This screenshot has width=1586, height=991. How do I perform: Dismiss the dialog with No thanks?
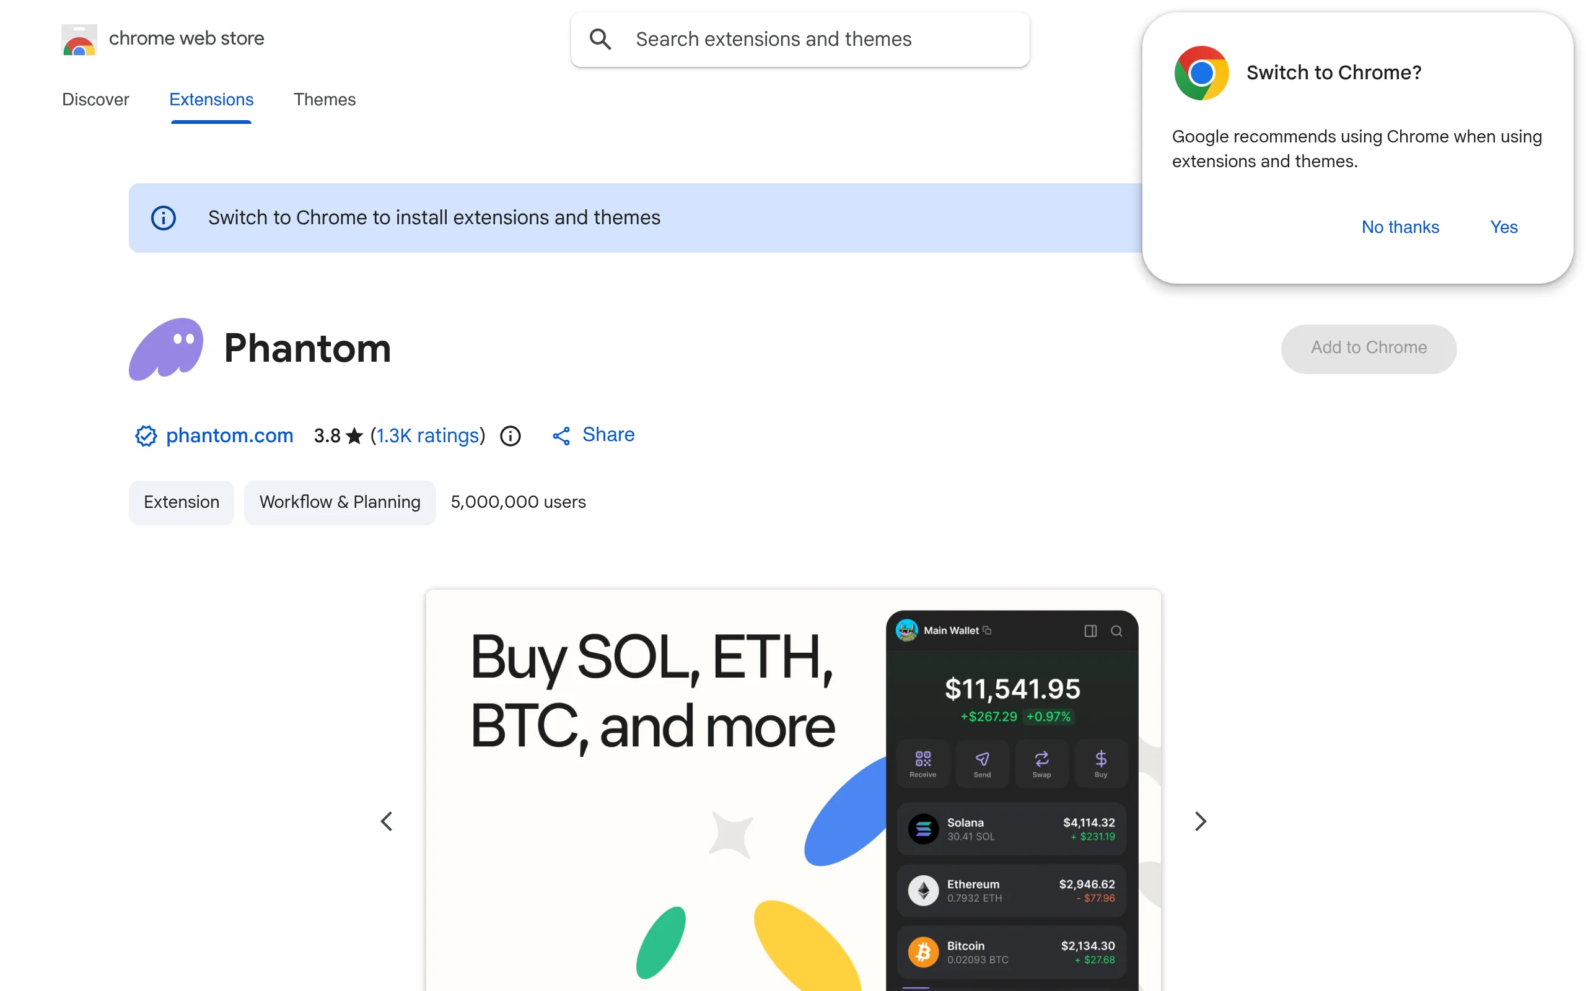pos(1400,227)
